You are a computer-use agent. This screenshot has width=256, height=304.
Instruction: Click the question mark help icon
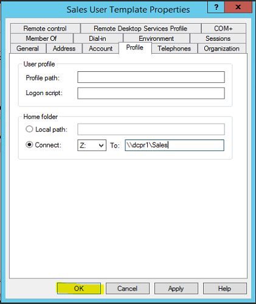216,7
